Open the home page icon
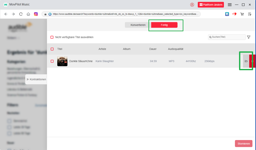This screenshot has width=256, height=150. pos(28,14)
